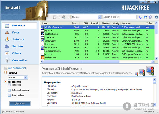159x114 pixels.
Task: Click the Autoruns lightning icon
Action: [x=7, y=39]
